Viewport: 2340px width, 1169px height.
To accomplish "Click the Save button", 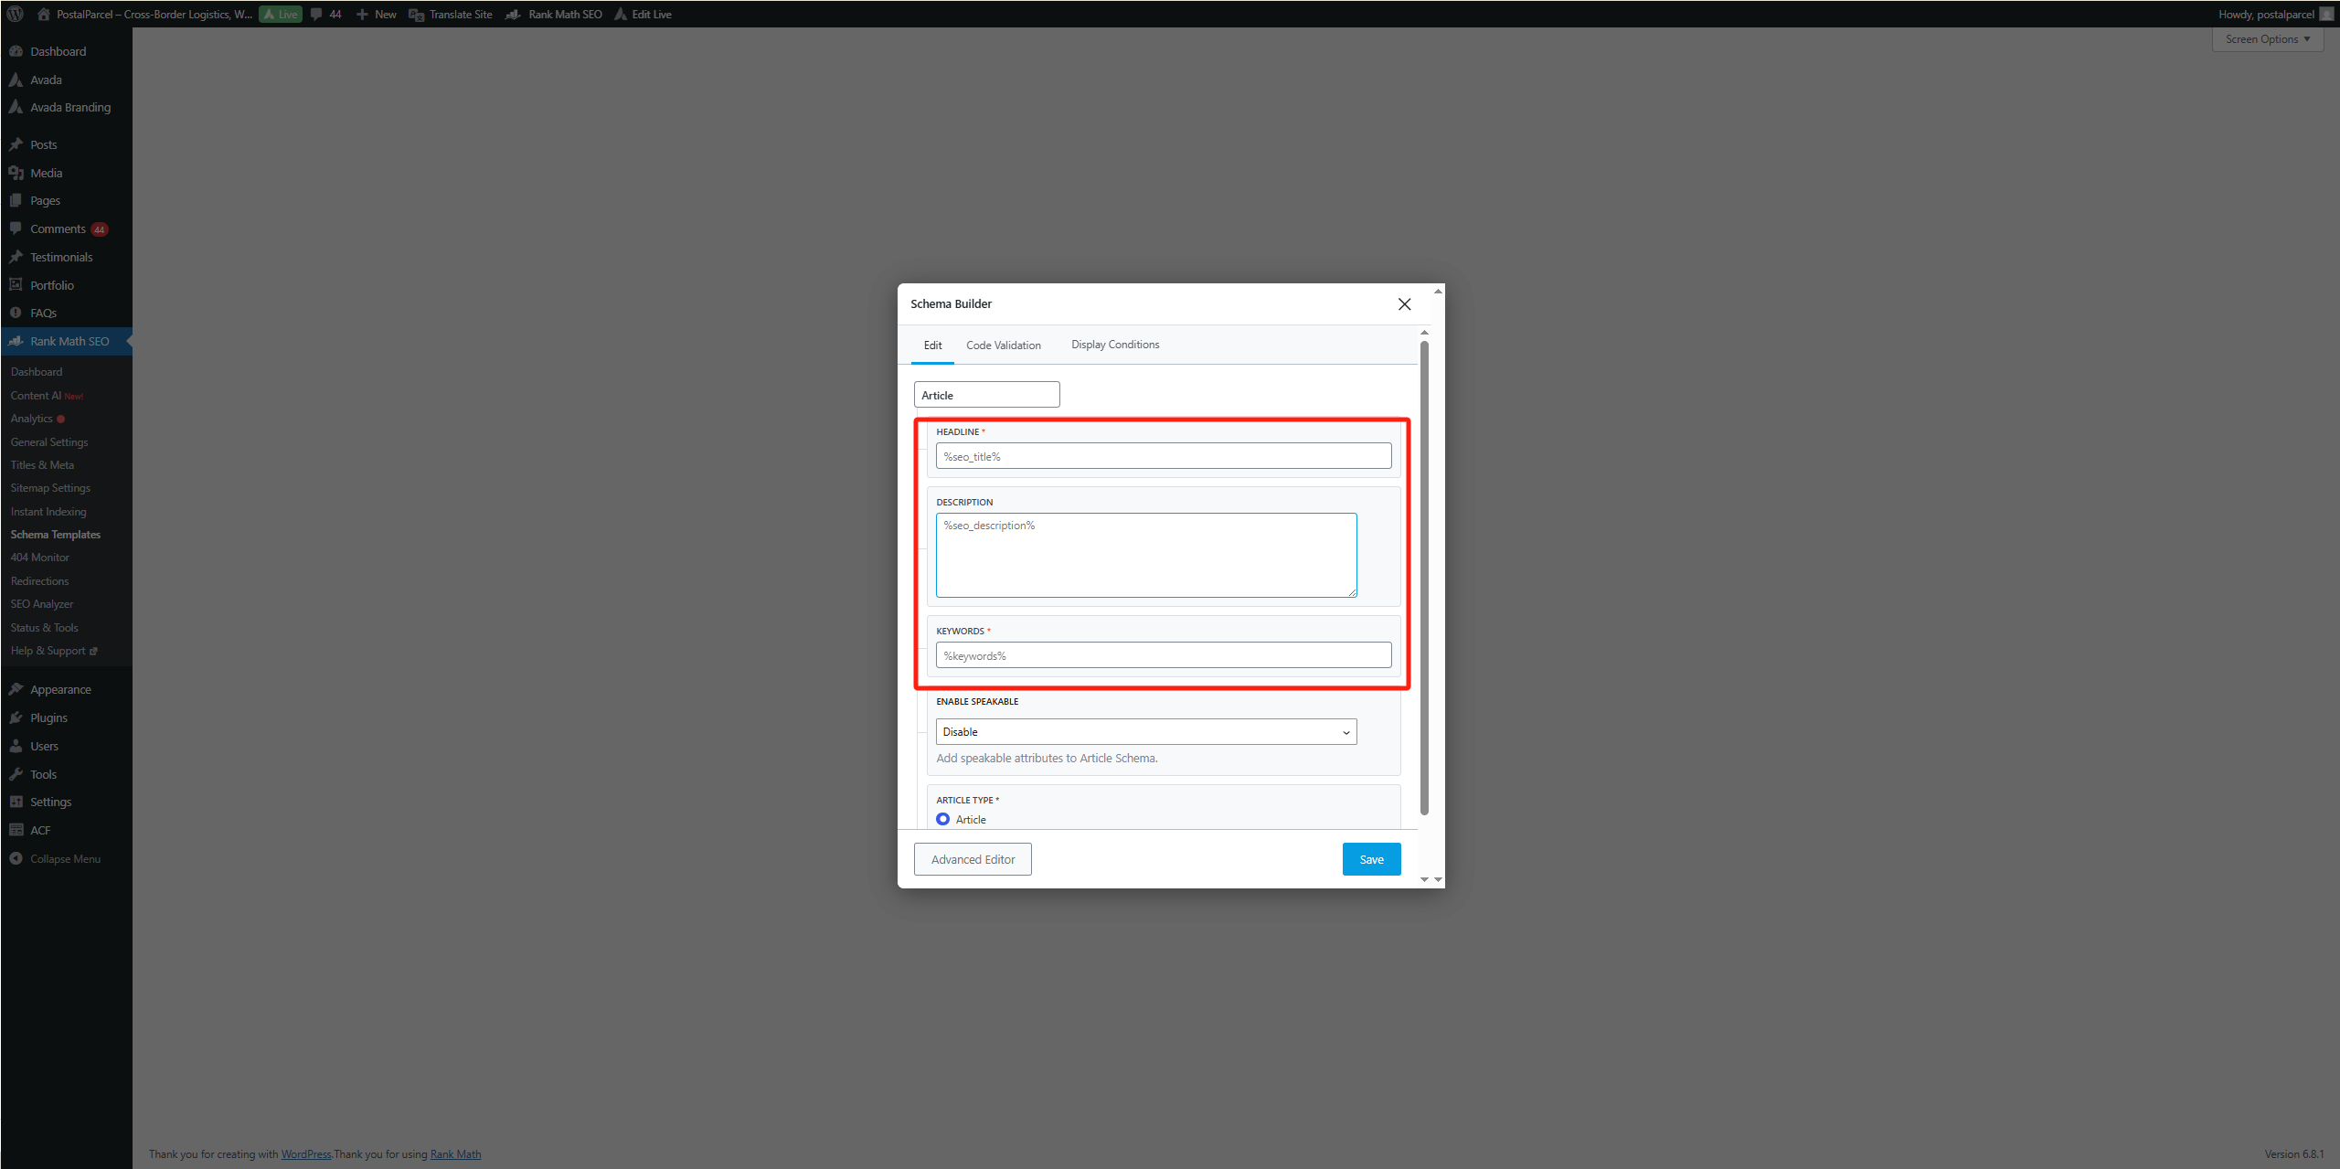I will 1371,858.
